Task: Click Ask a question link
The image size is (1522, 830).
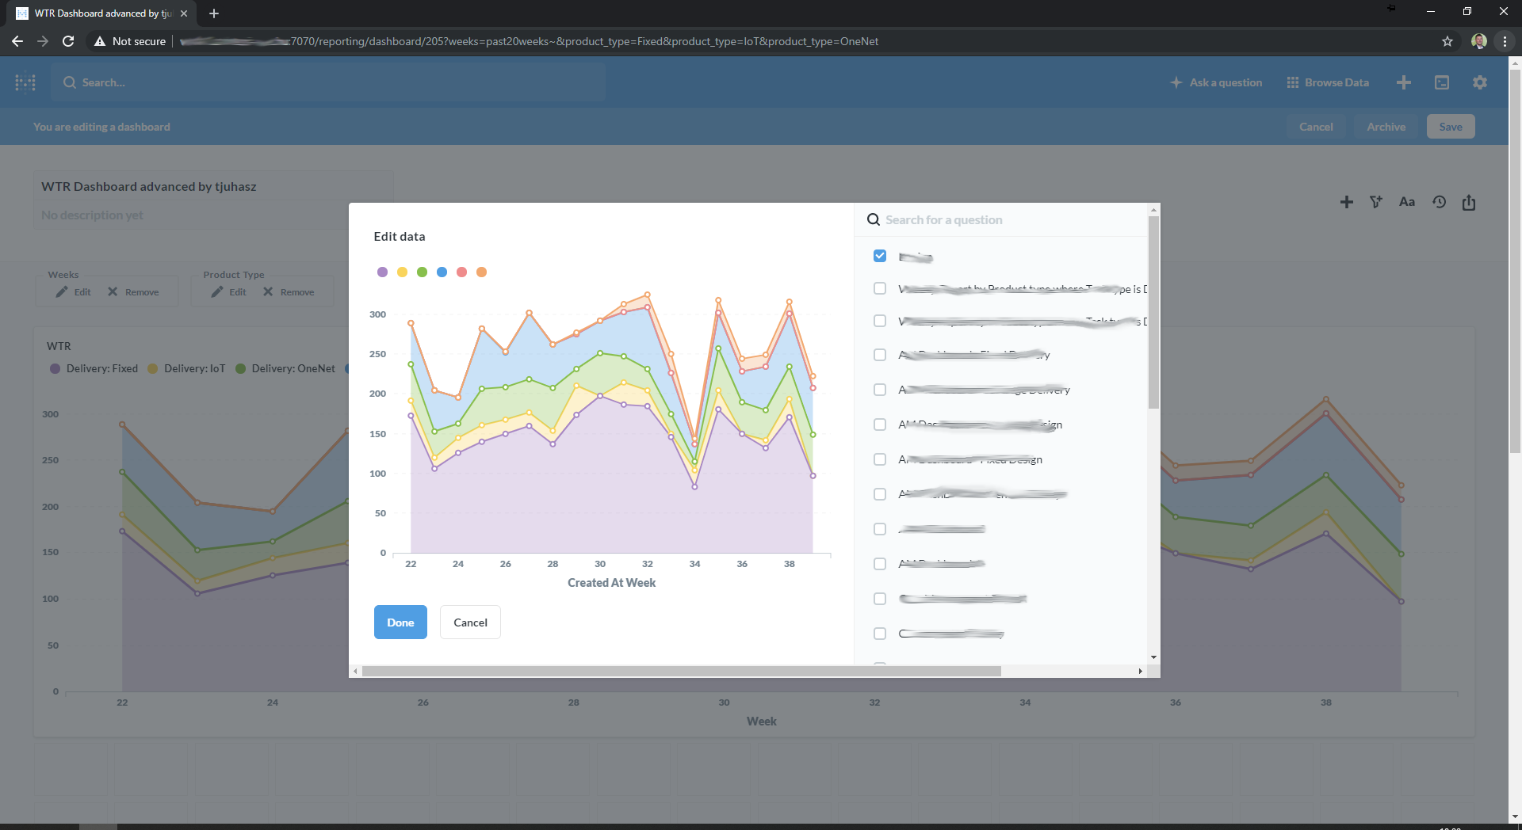Action: tap(1216, 82)
